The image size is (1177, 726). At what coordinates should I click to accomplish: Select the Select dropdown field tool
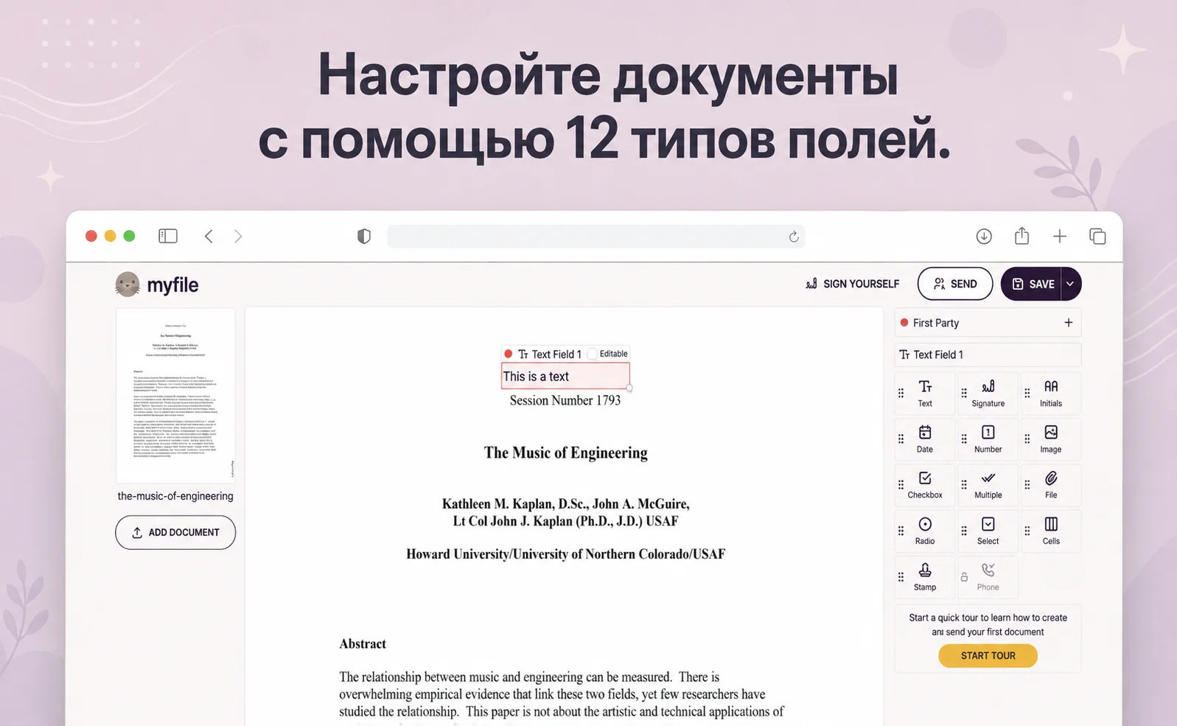pyautogui.click(x=988, y=531)
